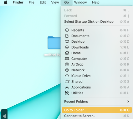Choose the Shared menu entry
The image size is (133, 119).
(97, 82)
